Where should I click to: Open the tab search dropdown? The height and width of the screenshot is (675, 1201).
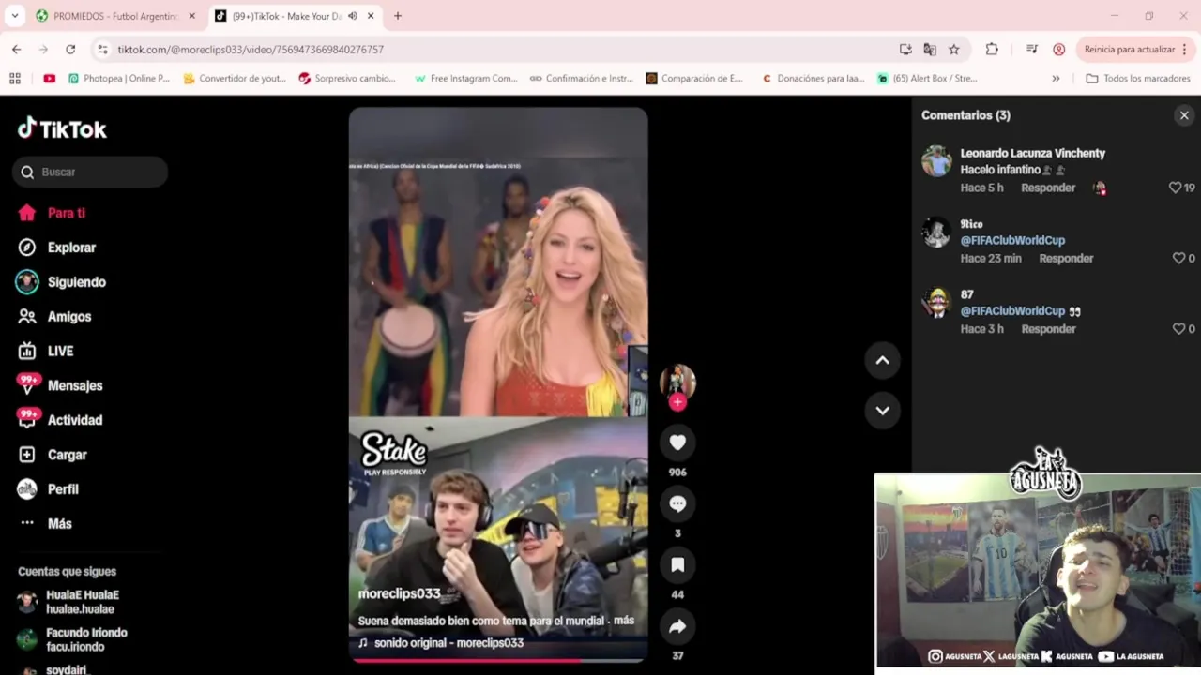(x=14, y=16)
